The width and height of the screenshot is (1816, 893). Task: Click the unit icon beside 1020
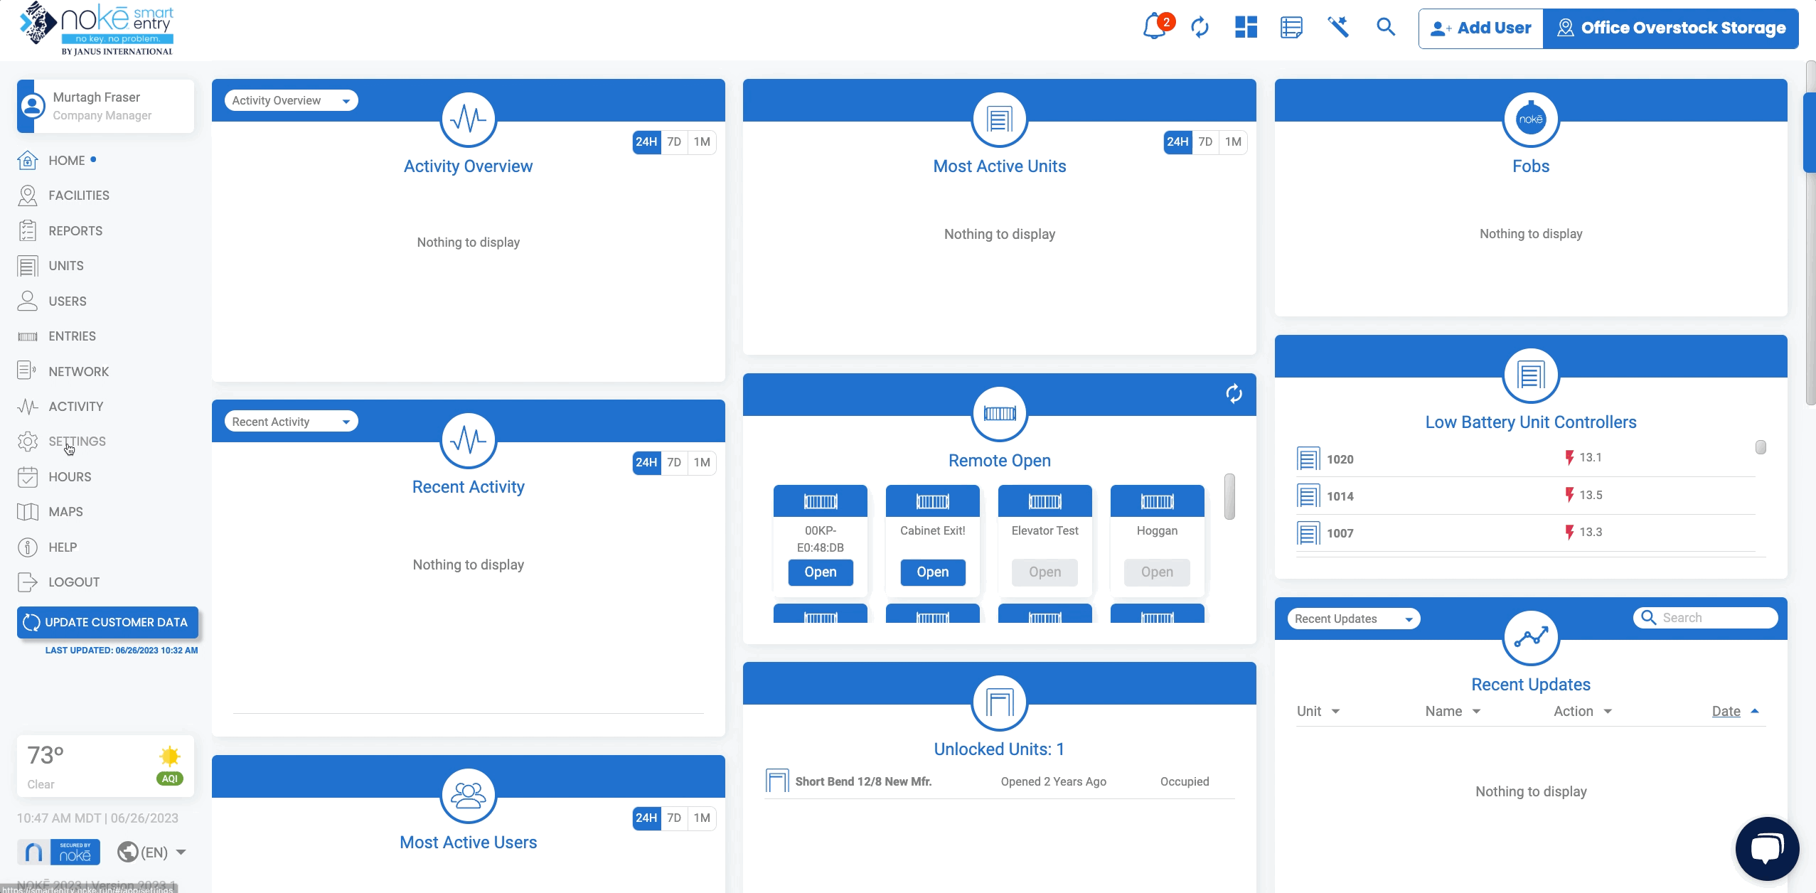click(1308, 459)
